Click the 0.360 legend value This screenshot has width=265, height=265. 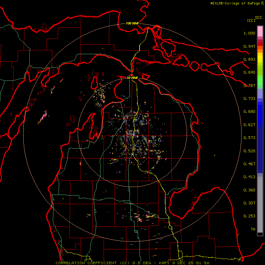tap(249, 190)
